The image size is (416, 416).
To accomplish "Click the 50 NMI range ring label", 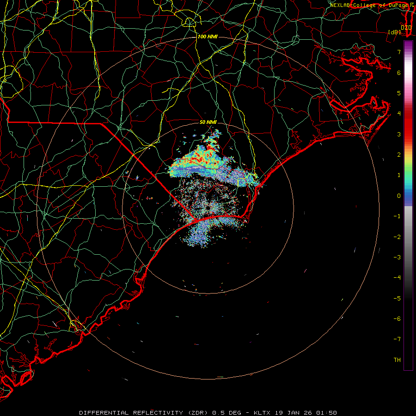I will (208, 122).
